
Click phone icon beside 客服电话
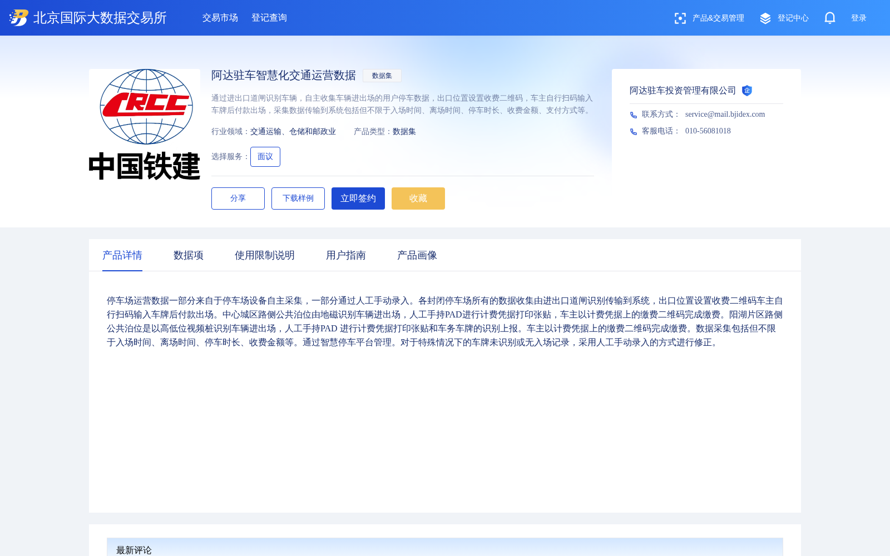pos(634,132)
